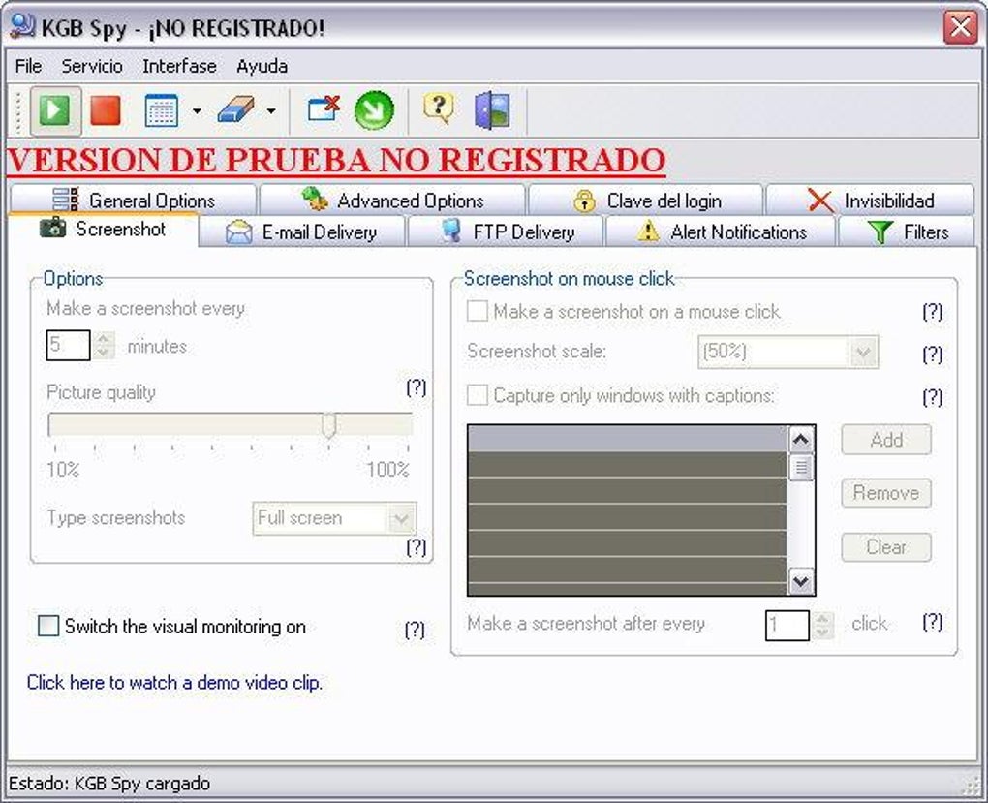Switch to the E-mail Delivery tab
Viewport: 988px width, 803px height.
tap(302, 232)
